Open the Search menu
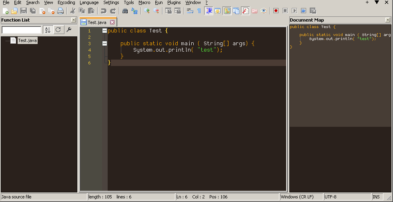393x202 pixels. [32, 2]
